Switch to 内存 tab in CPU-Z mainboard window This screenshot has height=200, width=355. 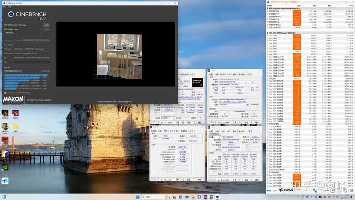223,74
